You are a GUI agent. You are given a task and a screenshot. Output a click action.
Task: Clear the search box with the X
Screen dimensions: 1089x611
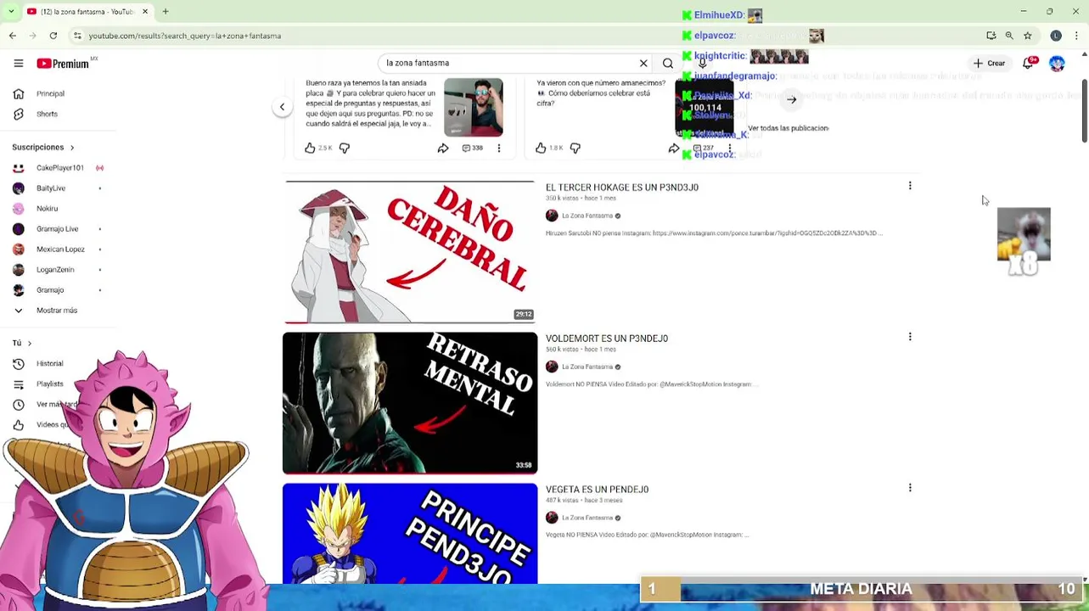coord(643,63)
